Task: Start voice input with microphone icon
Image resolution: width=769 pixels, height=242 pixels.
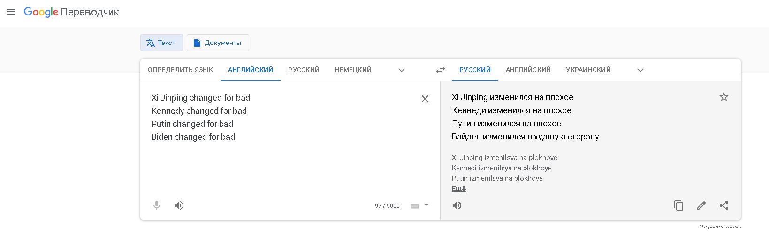Action: [x=157, y=205]
